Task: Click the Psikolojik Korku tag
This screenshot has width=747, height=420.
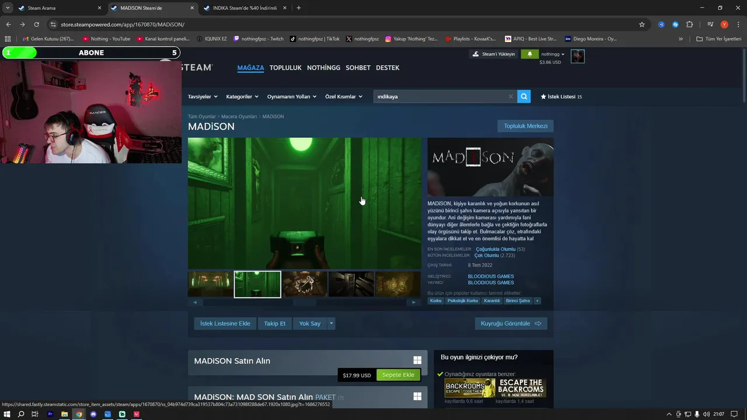Action: coord(463,301)
